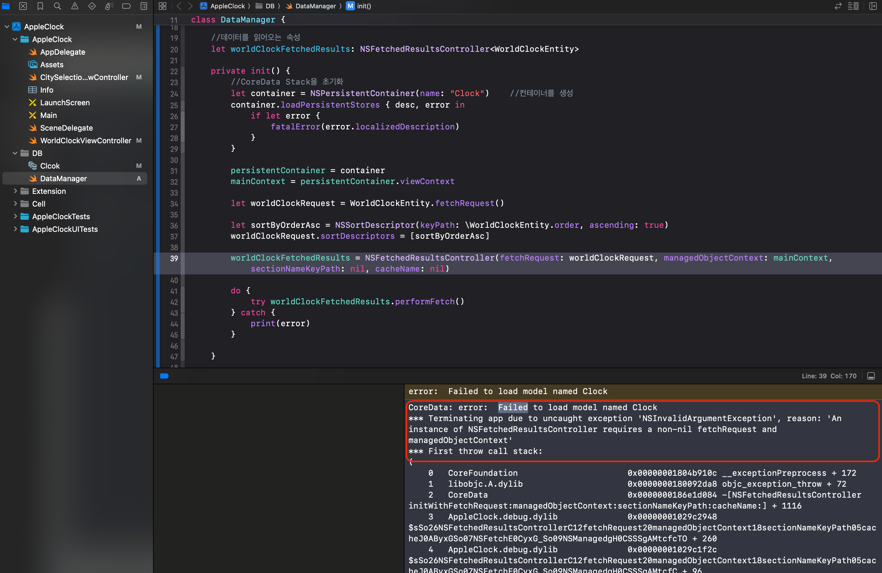
Task: Click init() in the jump bar
Action: coord(359,6)
